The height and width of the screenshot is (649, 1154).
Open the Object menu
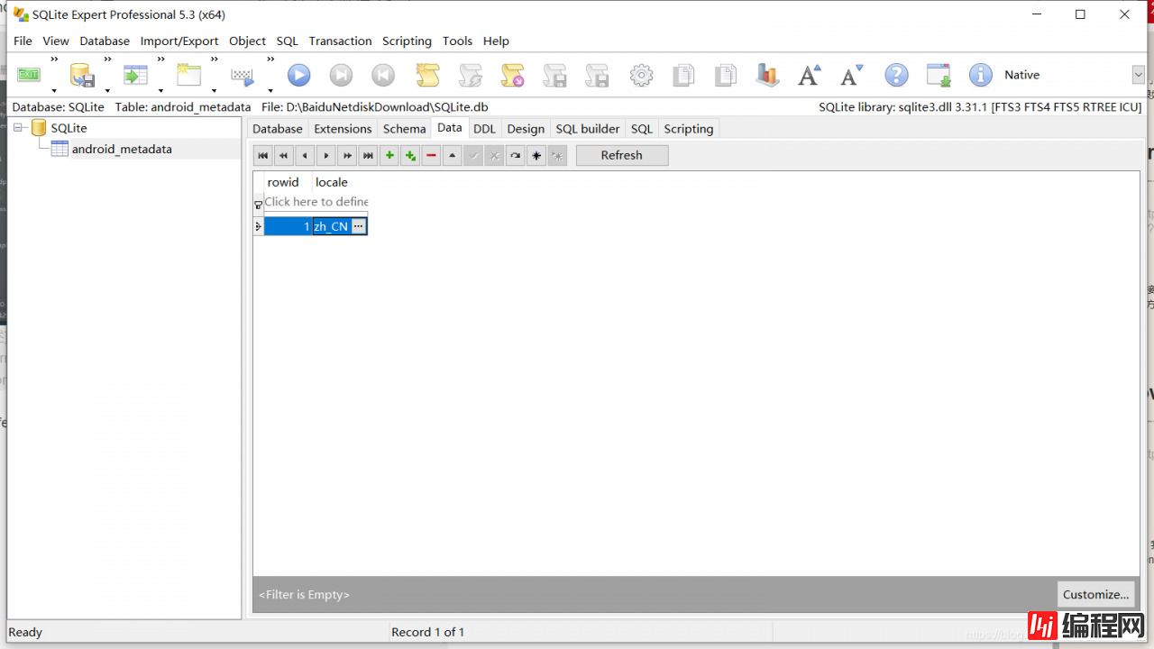click(x=247, y=41)
